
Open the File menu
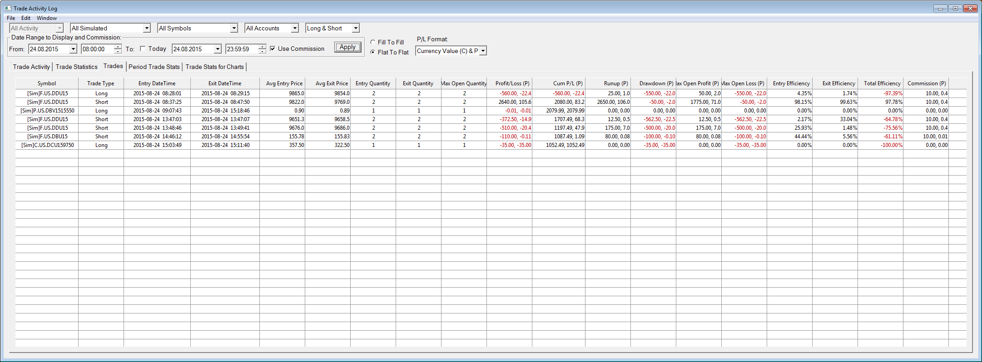coord(11,18)
